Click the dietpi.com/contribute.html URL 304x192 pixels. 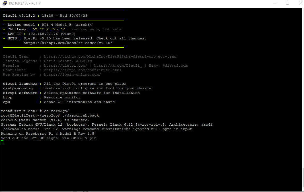tap(83, 70)
